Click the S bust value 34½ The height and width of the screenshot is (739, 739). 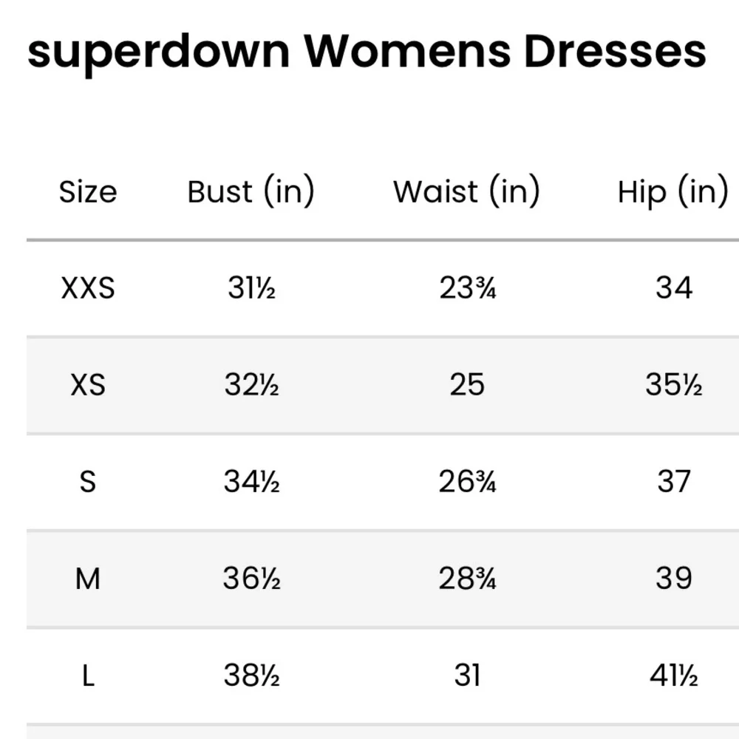tap(251, 482)
